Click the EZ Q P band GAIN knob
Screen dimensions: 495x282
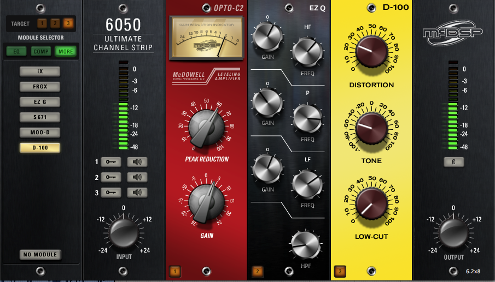pyautogui.click(x=267, y=103)
